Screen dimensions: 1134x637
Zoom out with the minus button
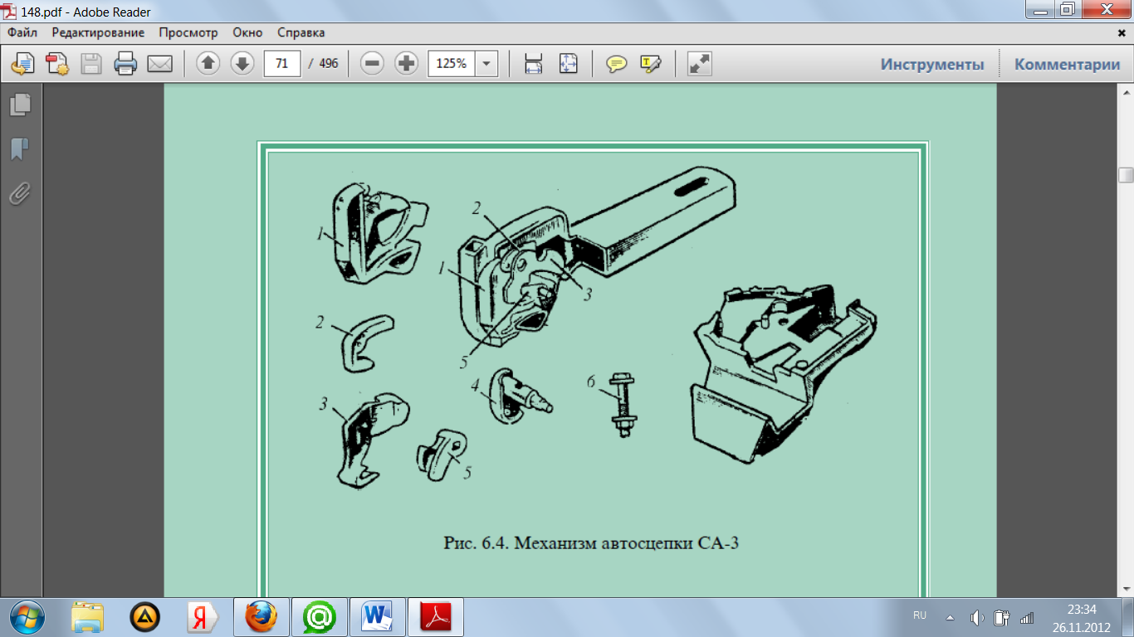372,63
